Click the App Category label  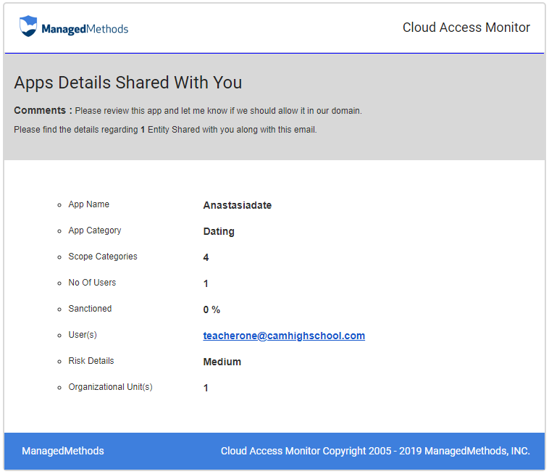[94, 230]
